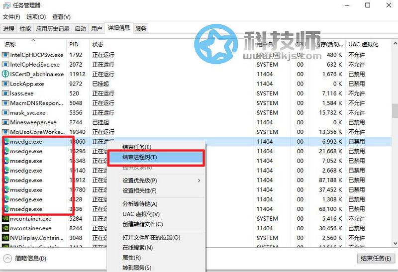Click the NVDisplay.Container icon PID 3048
Viewport: 398px width, 272px height.
(5, 238)
